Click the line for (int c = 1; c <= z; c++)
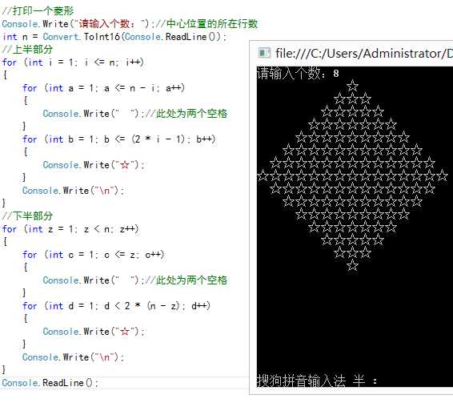This screenshot has height=403, width=453. click(94, 255)
